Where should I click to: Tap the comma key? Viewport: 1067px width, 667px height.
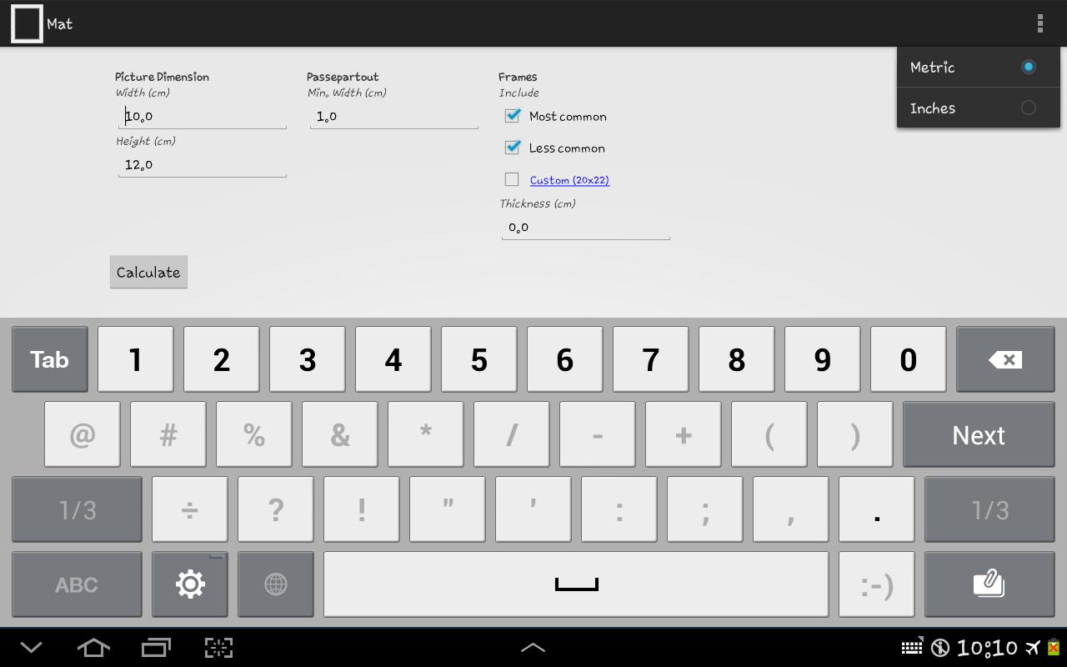click(790, 509)
